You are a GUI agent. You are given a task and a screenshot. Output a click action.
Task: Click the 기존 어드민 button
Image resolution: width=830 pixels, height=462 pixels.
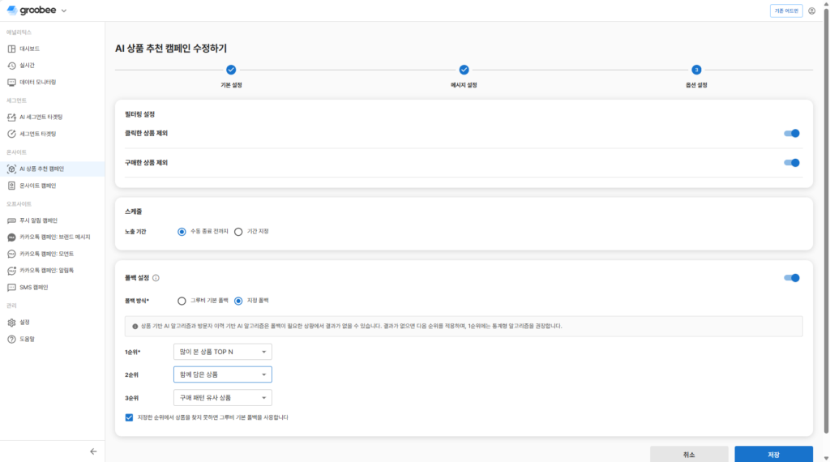pyautogui.click(x=786, y=11)
